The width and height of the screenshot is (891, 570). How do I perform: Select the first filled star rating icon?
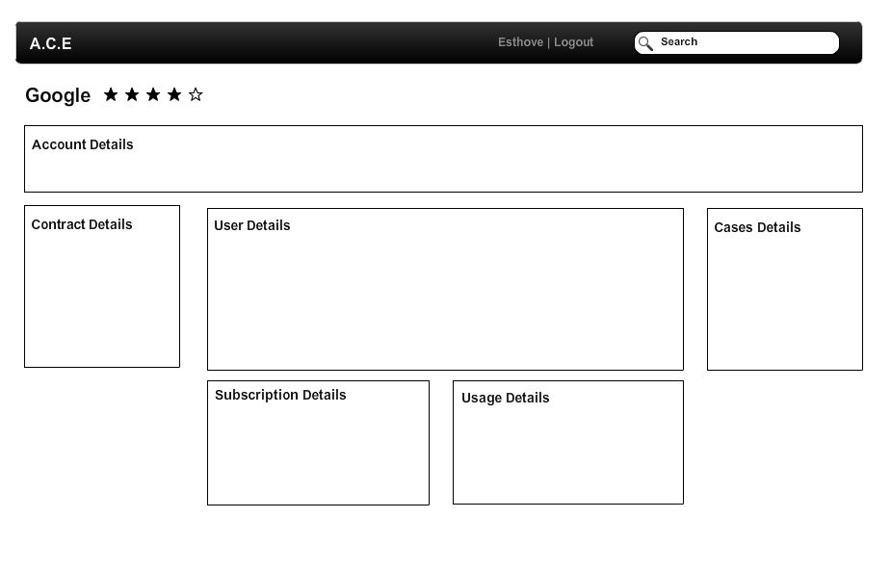(111, 94)
